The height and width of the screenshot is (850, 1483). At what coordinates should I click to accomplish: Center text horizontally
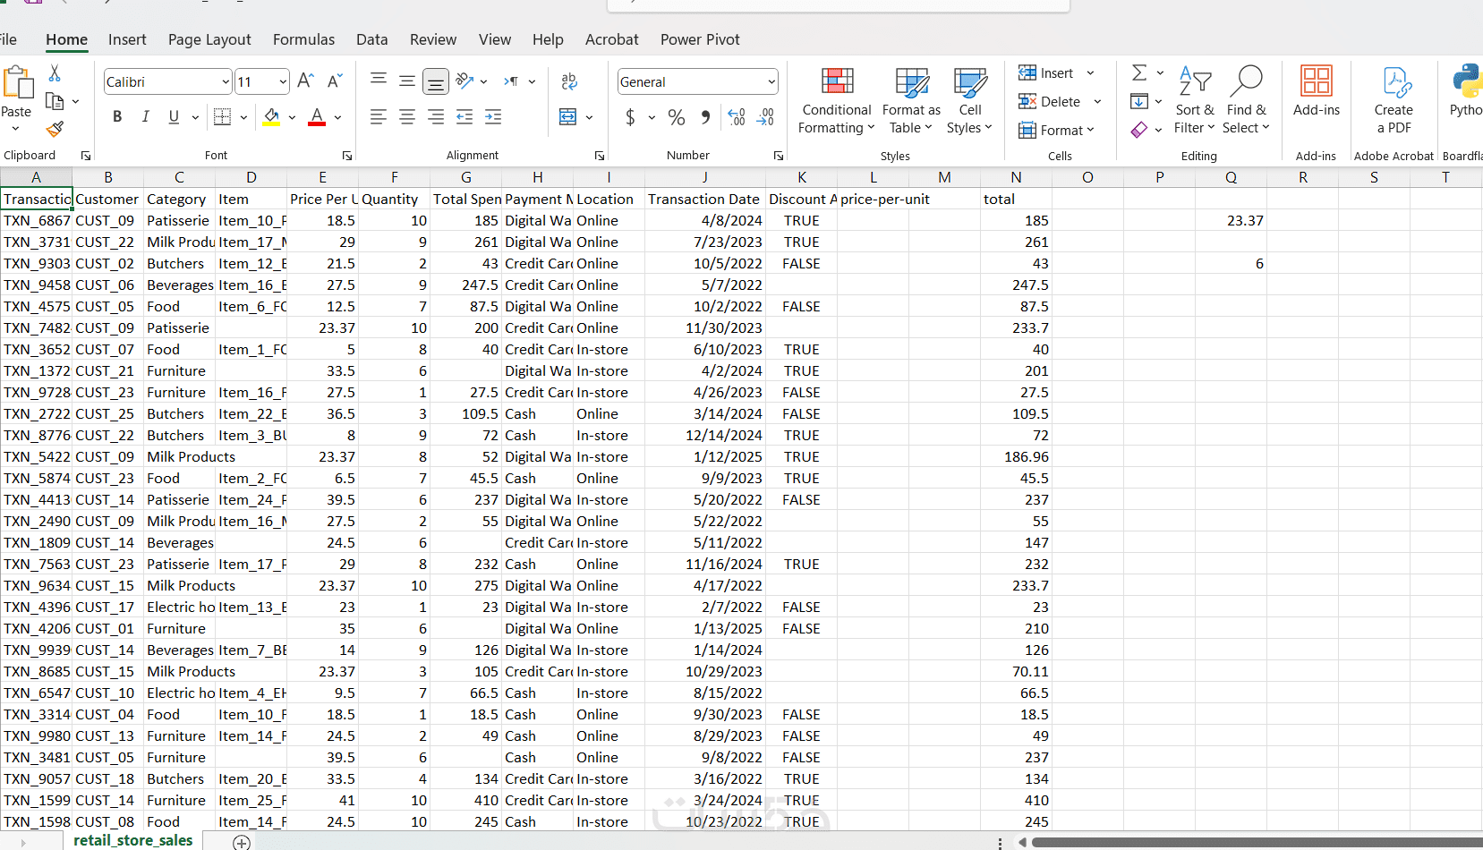click(x=407, y=116)
